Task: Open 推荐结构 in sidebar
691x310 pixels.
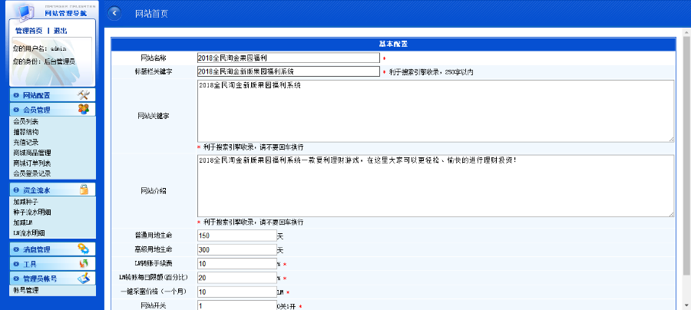Action: [x=25, y=132]
